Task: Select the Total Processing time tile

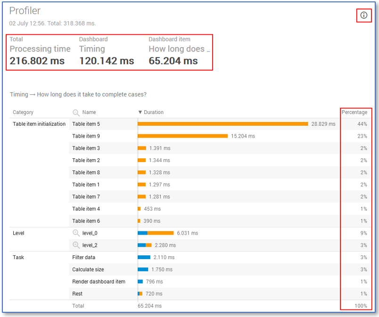Action: [x=40, y=52]
